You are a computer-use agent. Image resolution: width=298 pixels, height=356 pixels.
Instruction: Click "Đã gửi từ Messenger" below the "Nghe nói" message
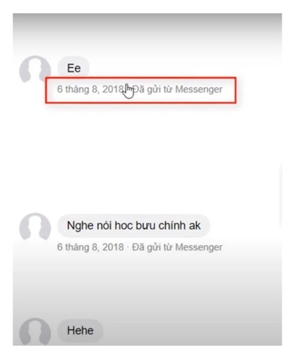tap(177, 247)
